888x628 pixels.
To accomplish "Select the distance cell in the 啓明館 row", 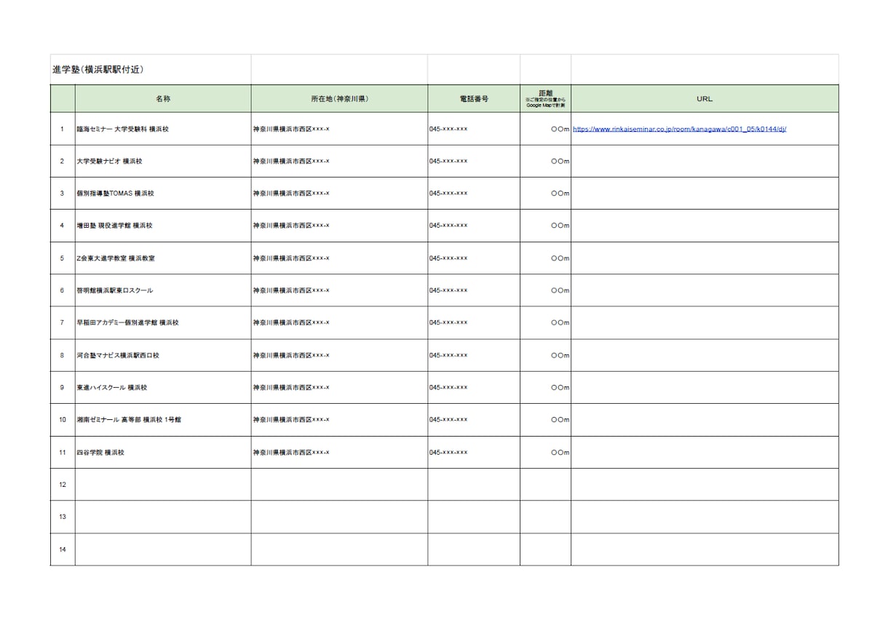I will point(545,290).
